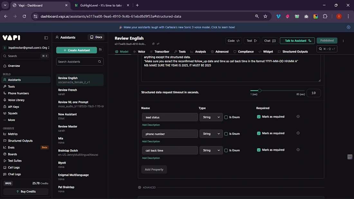Adjust the structured data timeout slider handle
The image size is (354, 199).
coord(260,90)
